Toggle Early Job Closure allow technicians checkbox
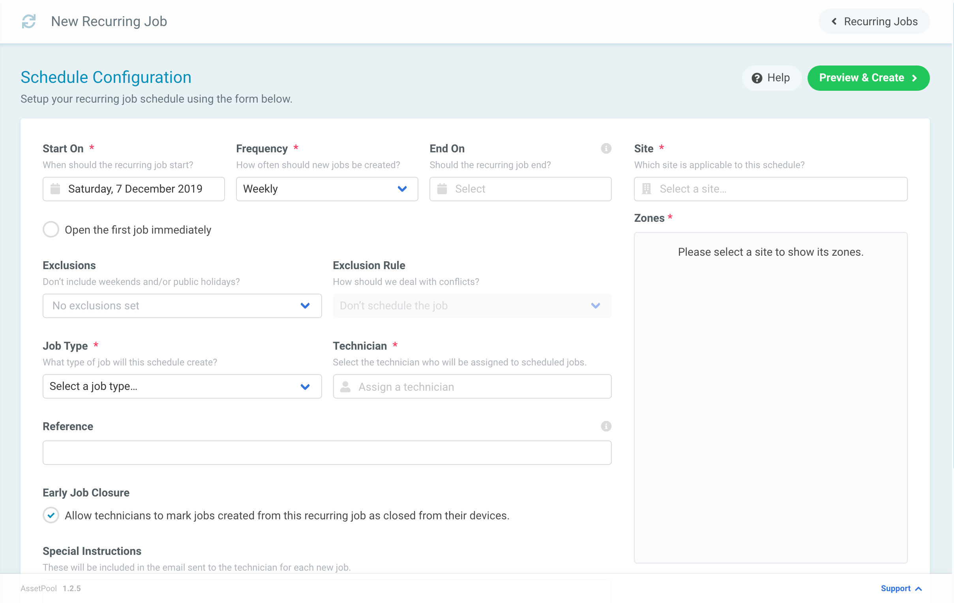The image size is (954, 603). 51,515
